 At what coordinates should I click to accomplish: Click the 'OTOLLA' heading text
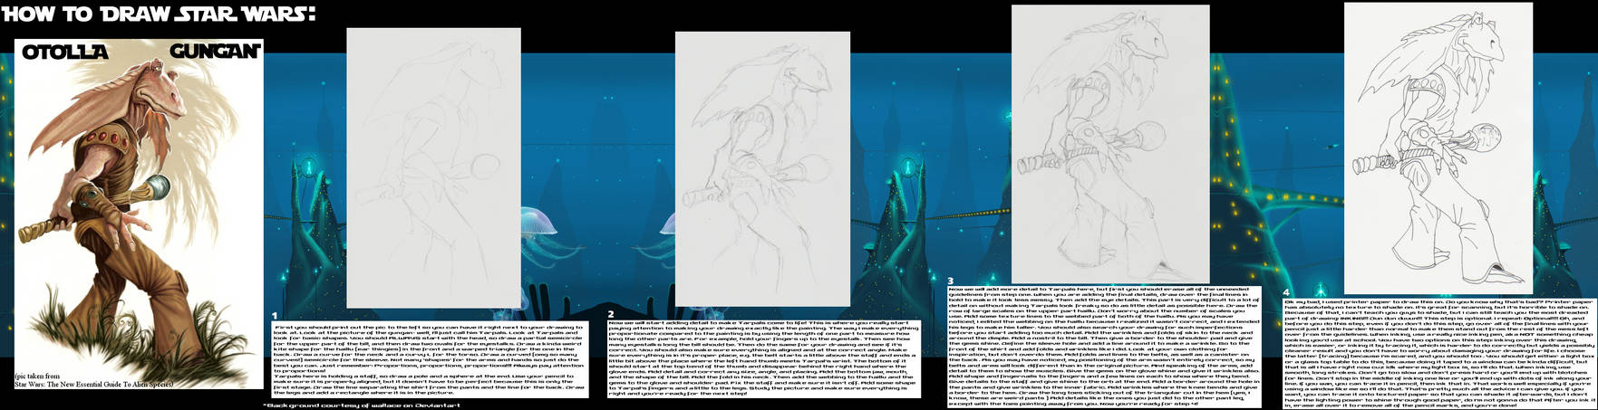coord(65,52)
